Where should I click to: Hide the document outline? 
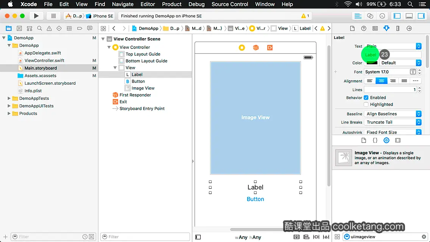click(x=198, y=237)
